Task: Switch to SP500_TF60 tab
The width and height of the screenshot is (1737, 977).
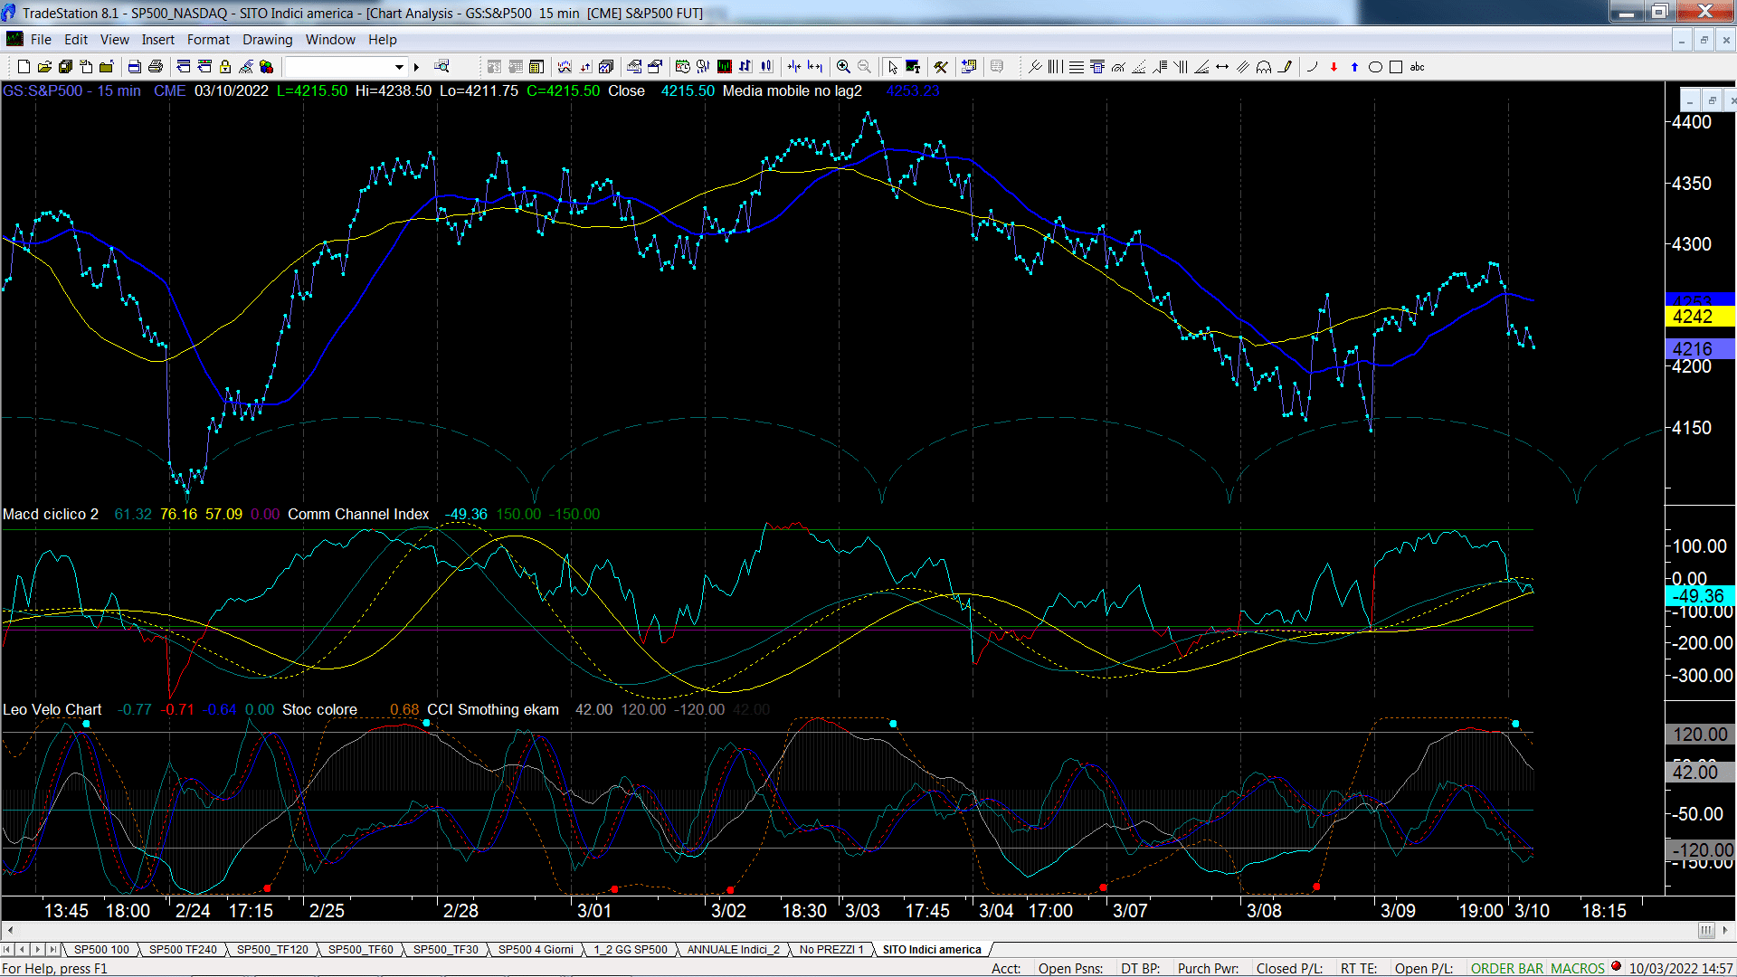Action: 360,950
